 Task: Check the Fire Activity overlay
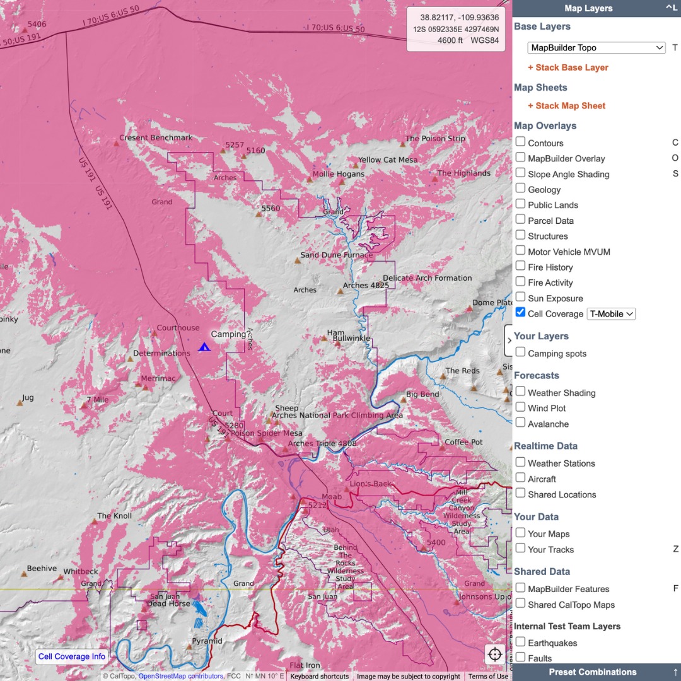[520, 281]
